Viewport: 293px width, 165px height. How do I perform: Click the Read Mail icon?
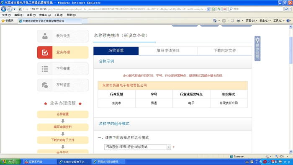(232, 21)
